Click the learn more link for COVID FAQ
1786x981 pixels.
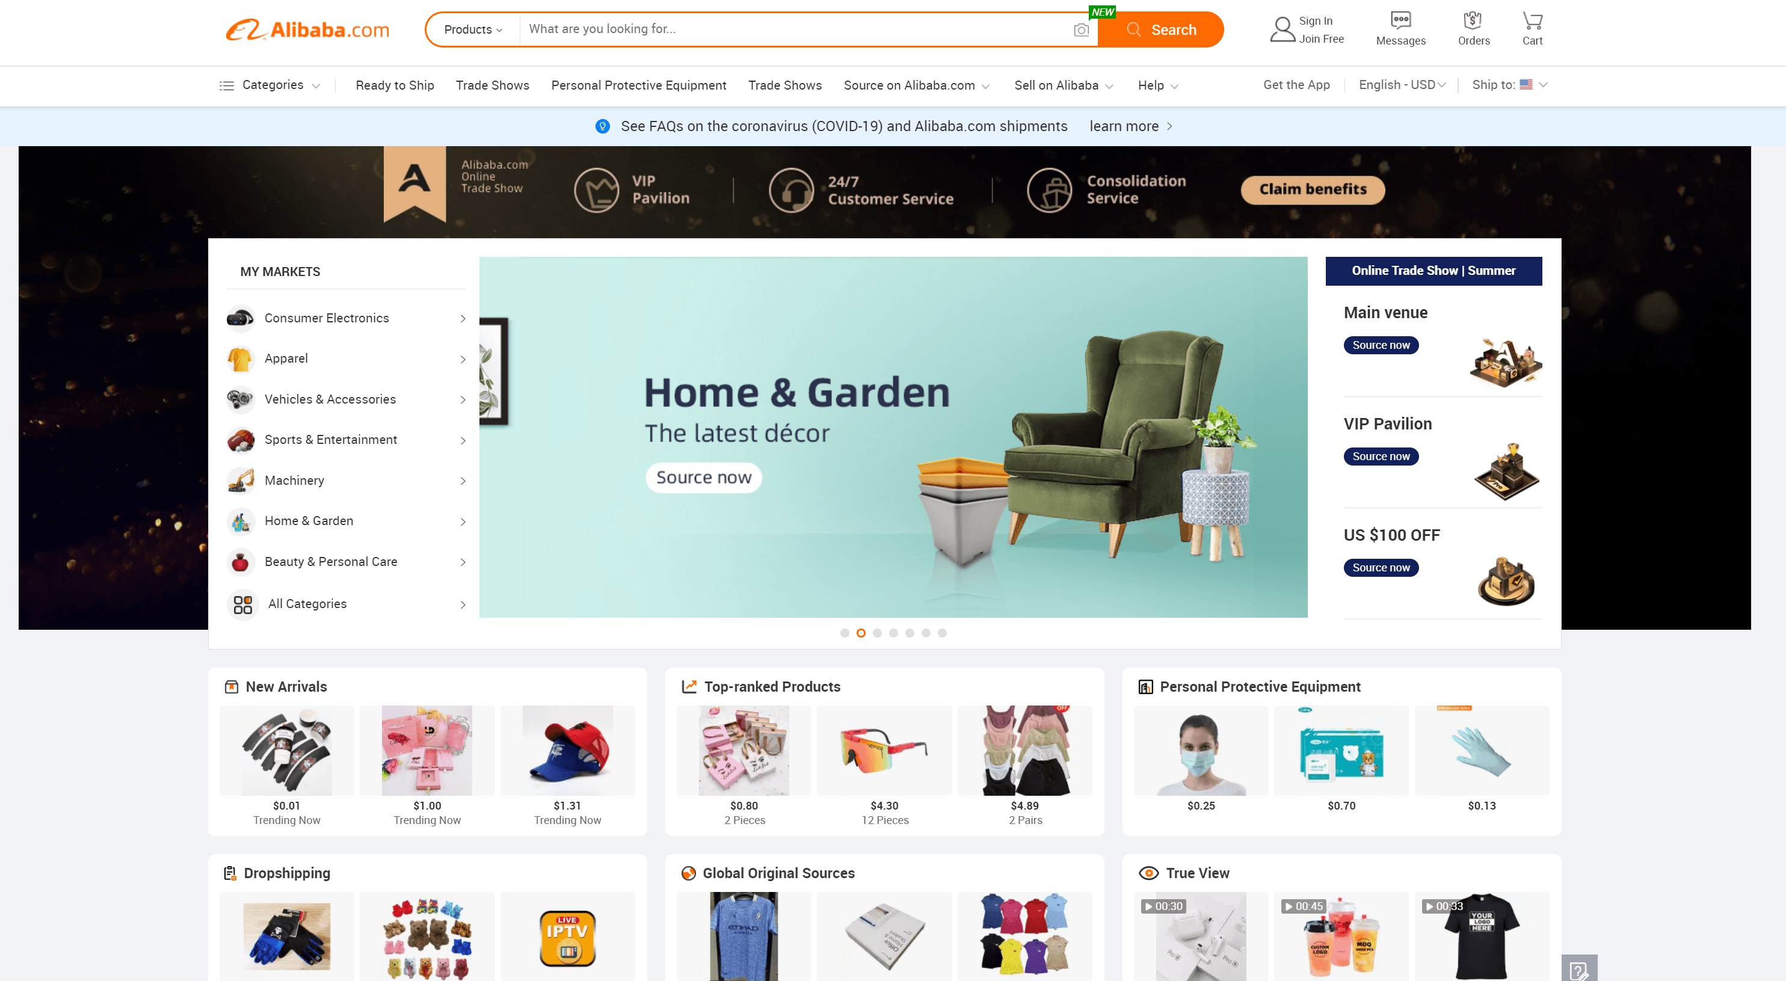pyautogui.click(x=1123, y=126)
